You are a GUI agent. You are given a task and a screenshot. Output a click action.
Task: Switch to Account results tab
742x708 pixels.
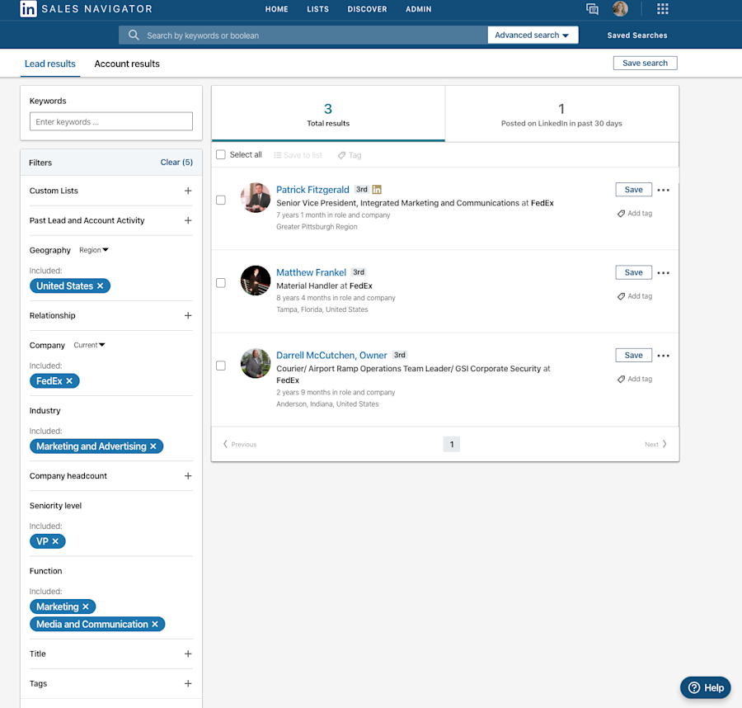point(127,64)
